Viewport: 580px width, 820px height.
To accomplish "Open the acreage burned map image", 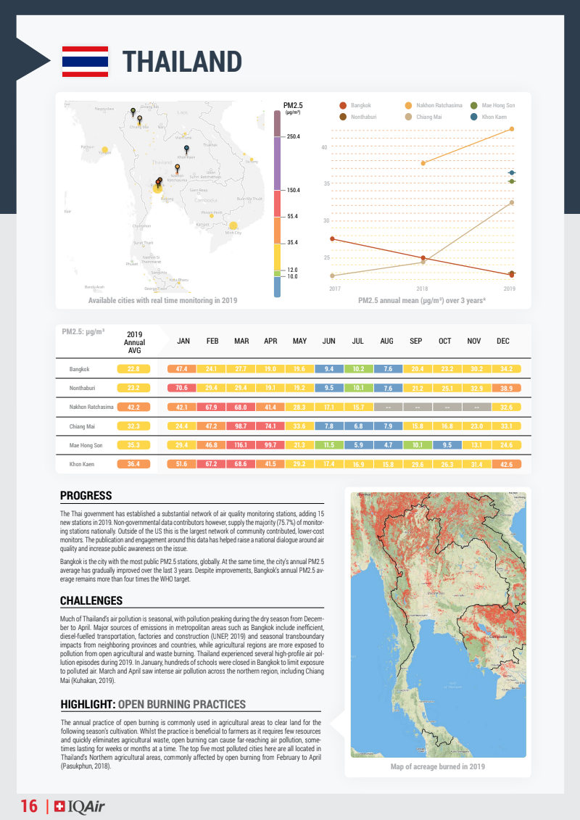I will click(438, 624).
